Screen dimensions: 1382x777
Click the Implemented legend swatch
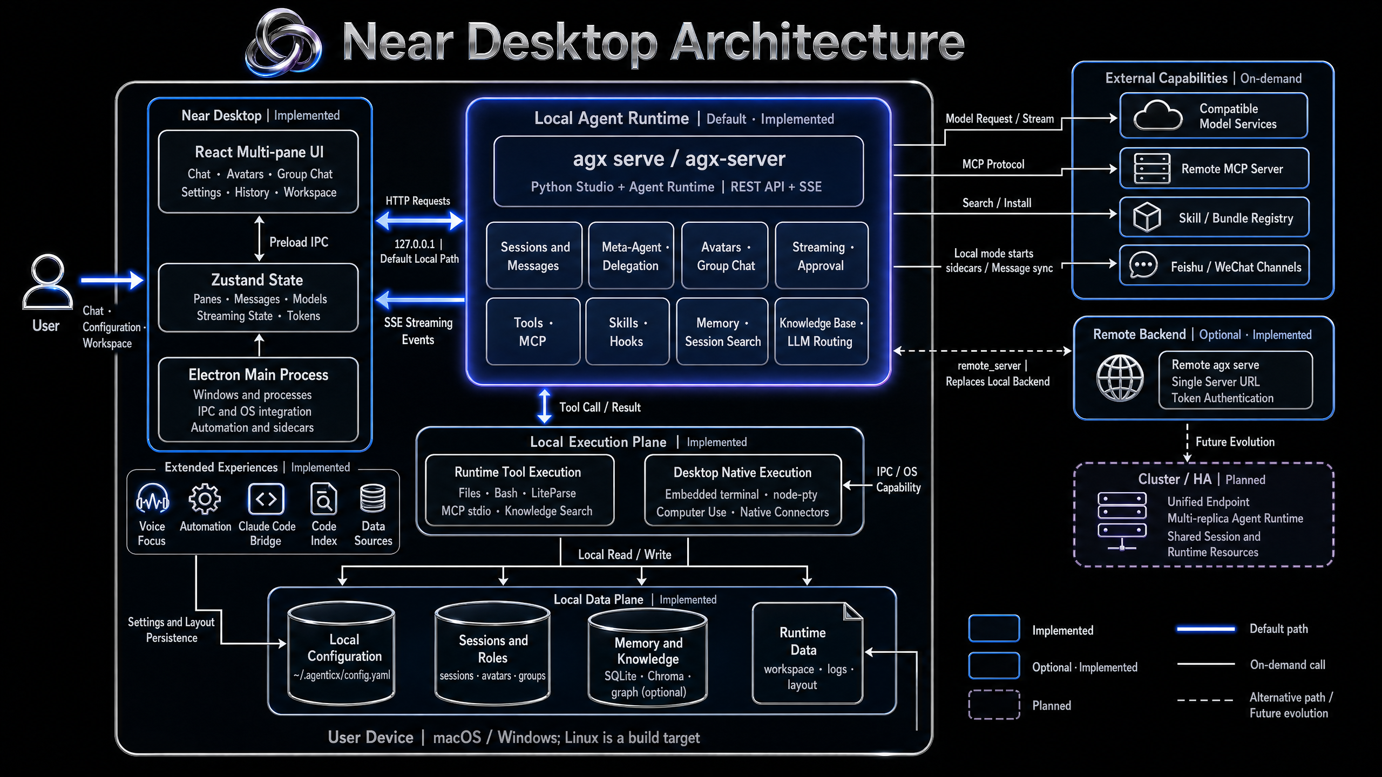[x=994, y=629]
